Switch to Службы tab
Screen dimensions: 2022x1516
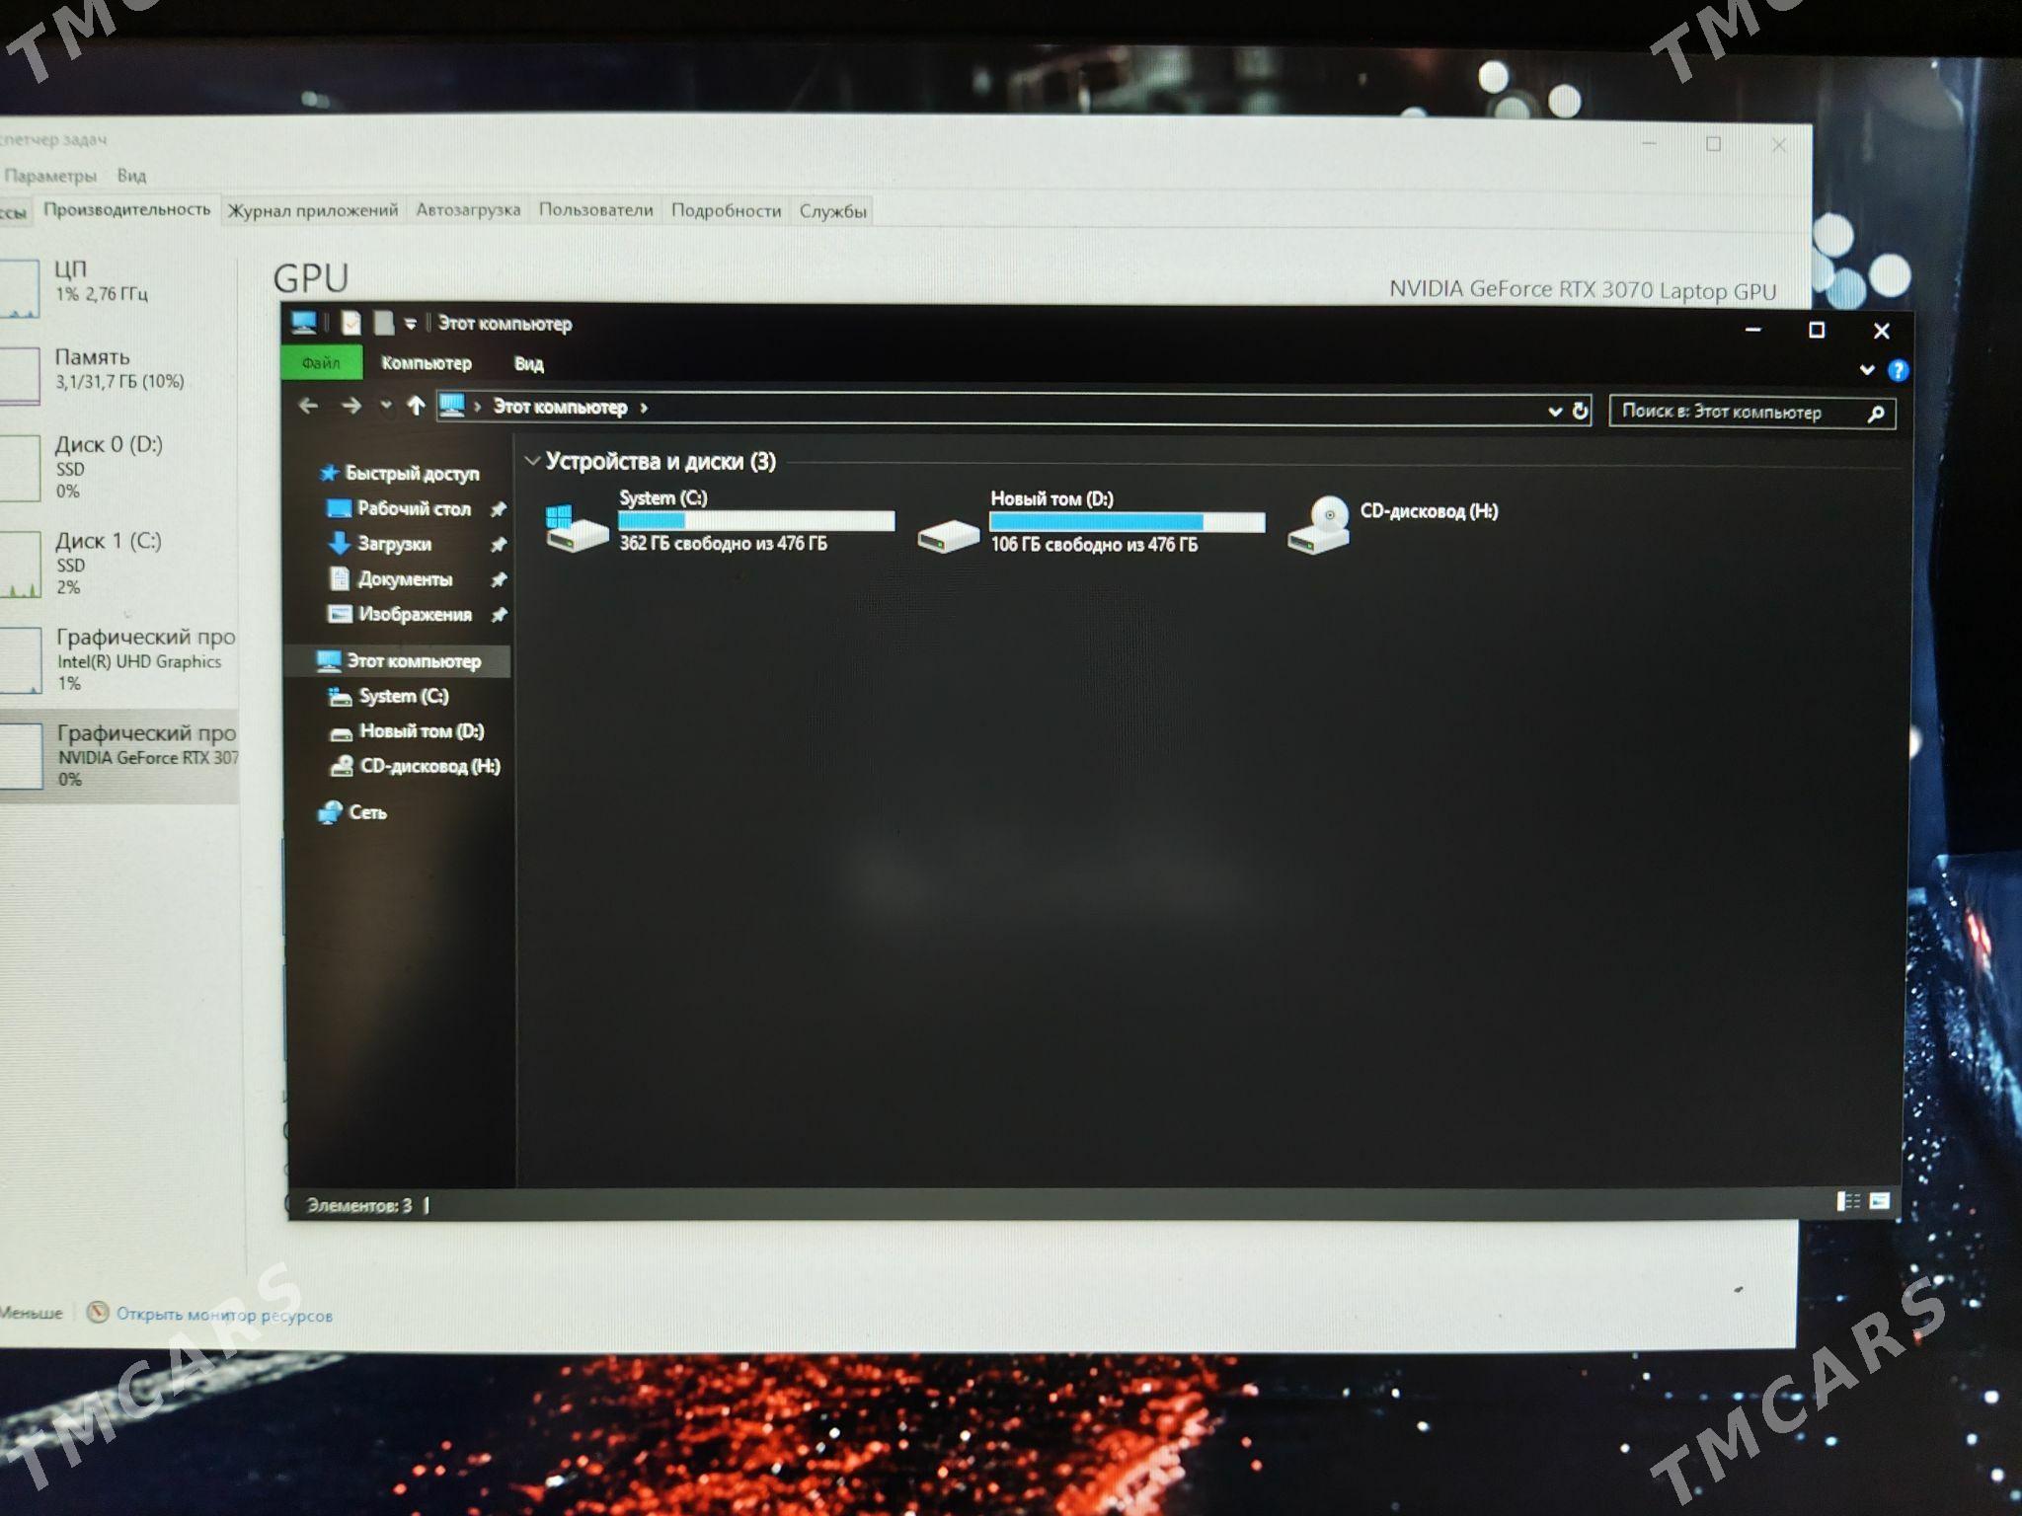click(x=833, y=212)
